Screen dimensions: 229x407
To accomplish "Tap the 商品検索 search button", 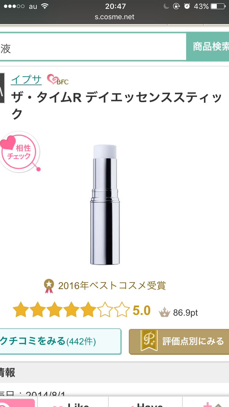I will pyautogui.click(x=208, y=47).
